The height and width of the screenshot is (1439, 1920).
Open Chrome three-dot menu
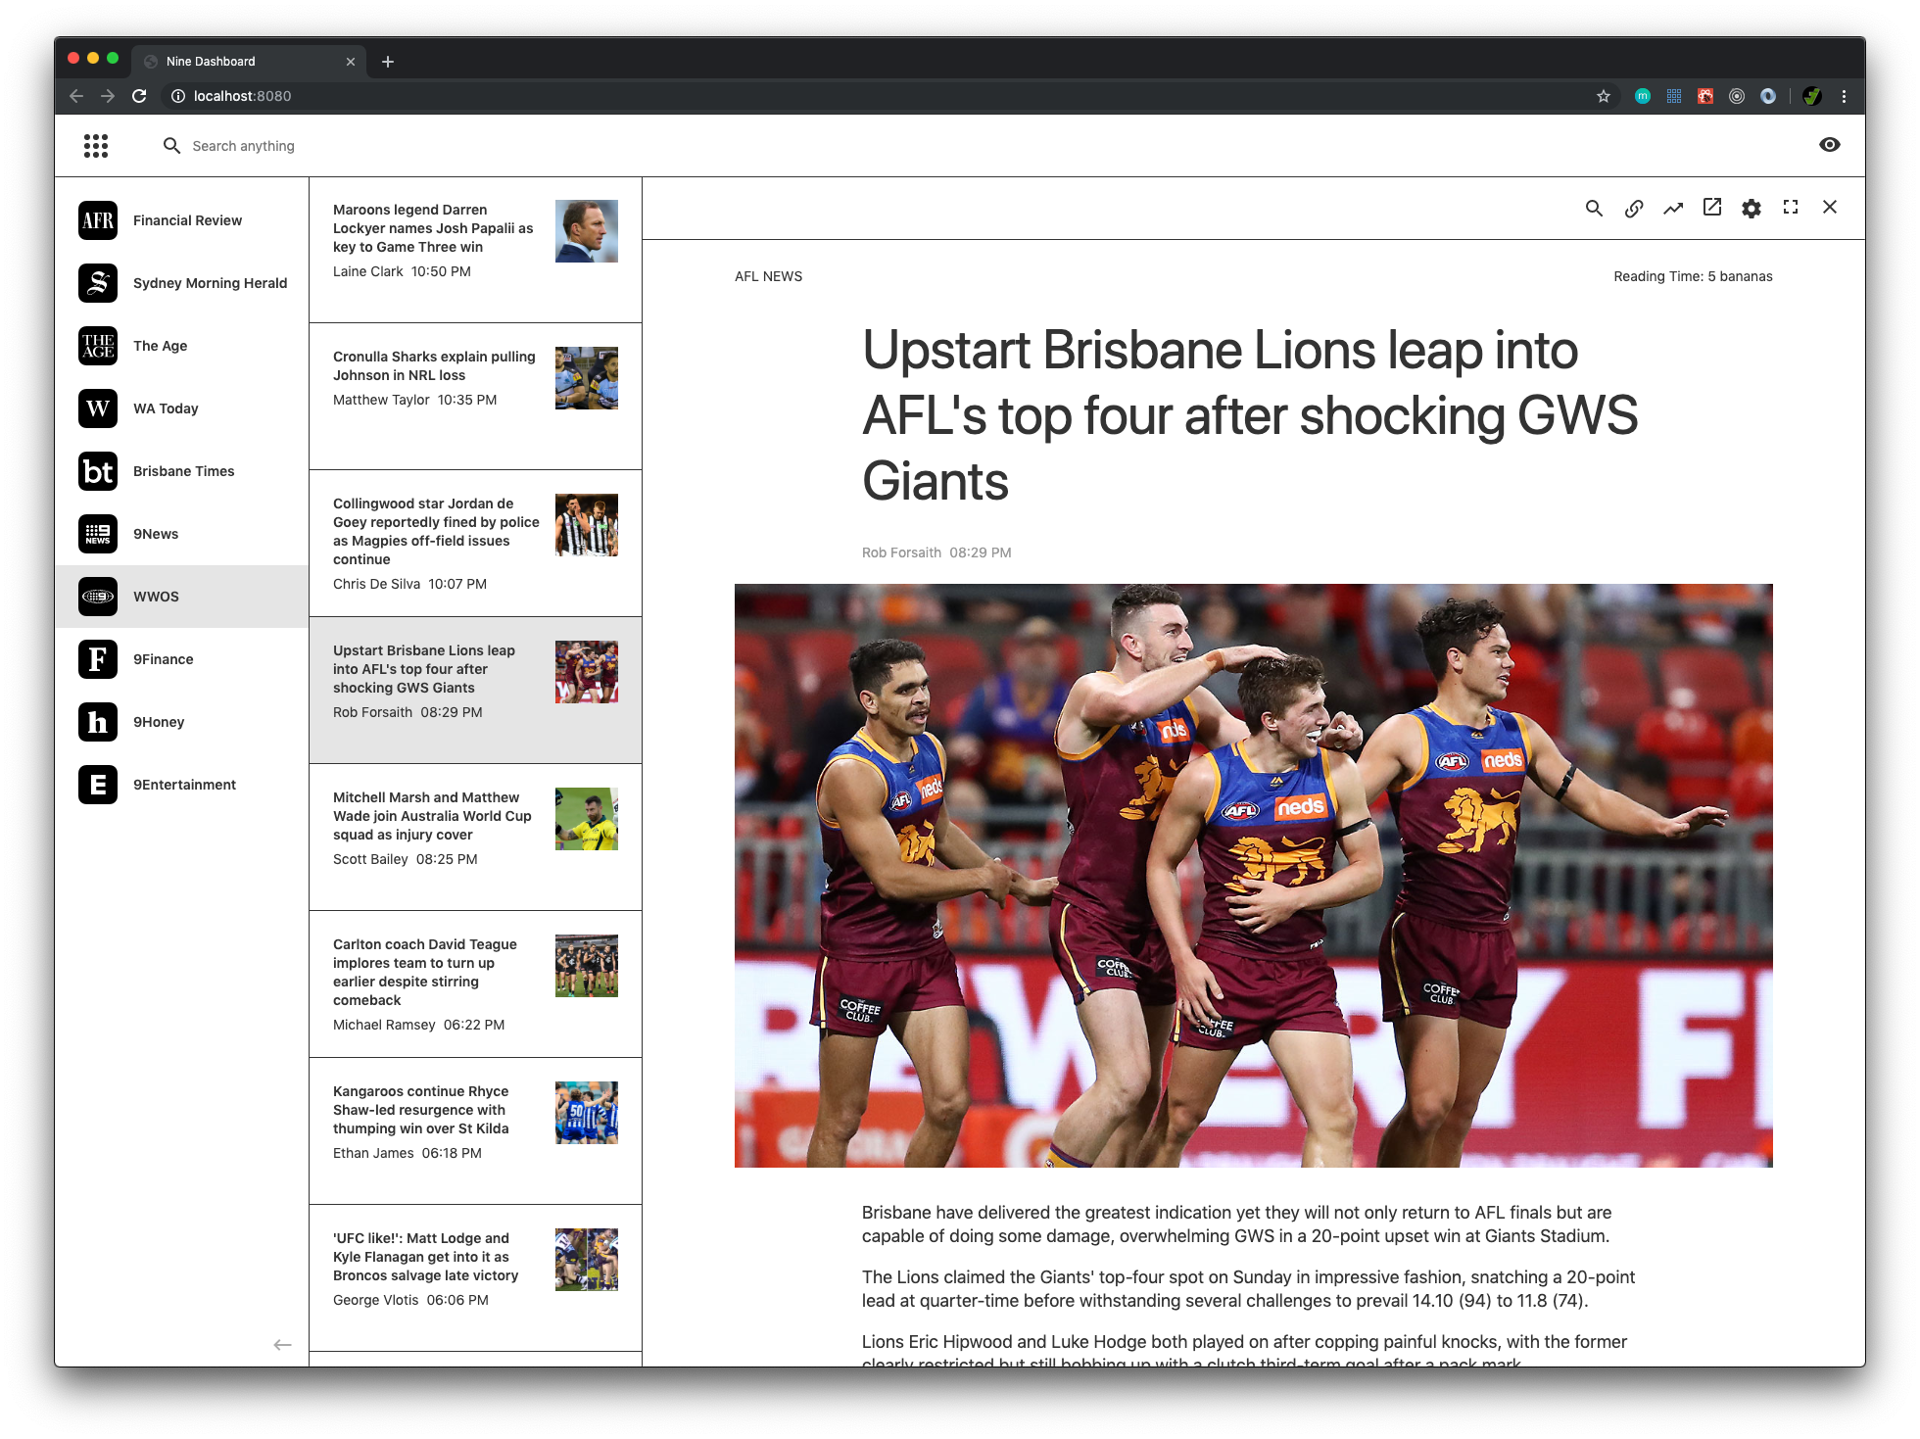click(x=1844, y=96)
